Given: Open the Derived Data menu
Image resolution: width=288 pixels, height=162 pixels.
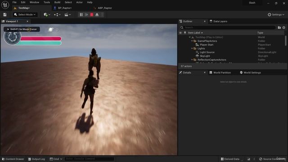Looking at the screenshot, I should click(x=230, y=159).
